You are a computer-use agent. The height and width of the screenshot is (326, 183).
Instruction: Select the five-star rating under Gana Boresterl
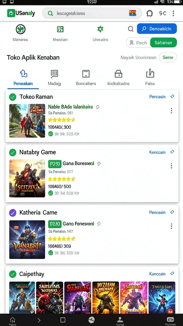click(x=61, y=179)
